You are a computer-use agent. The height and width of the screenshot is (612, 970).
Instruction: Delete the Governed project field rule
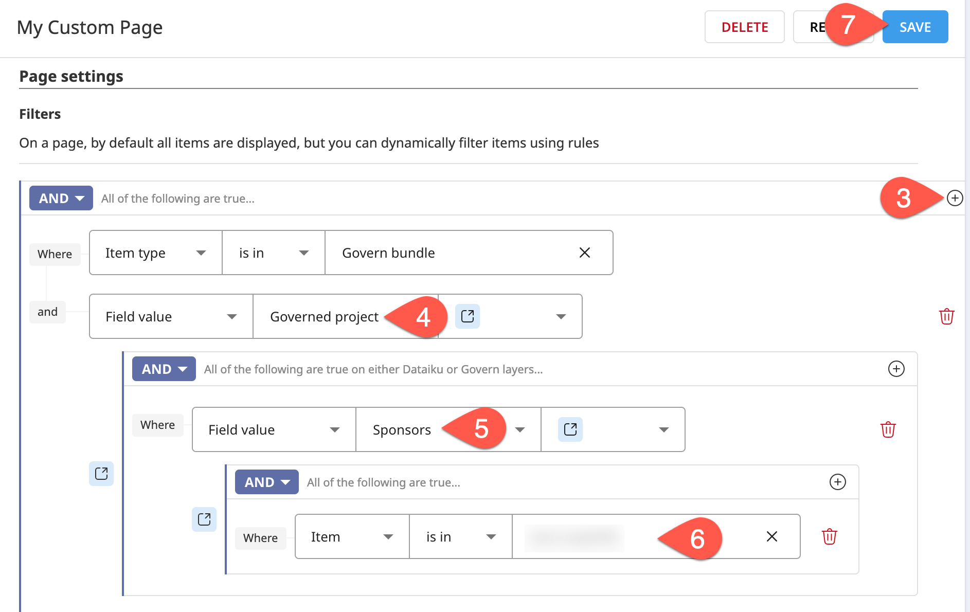point(947,317)
